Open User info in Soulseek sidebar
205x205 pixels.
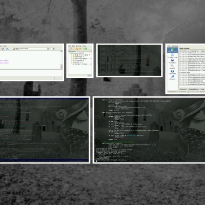point(172,72)
